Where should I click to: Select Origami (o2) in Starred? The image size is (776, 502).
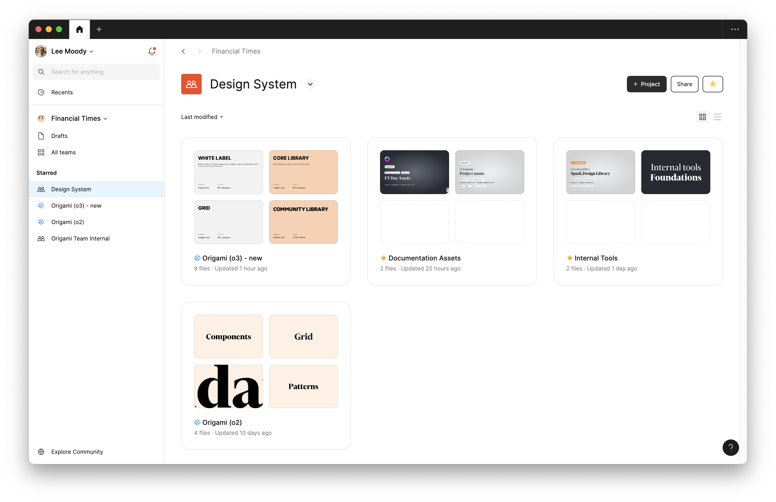pos(96,222)
